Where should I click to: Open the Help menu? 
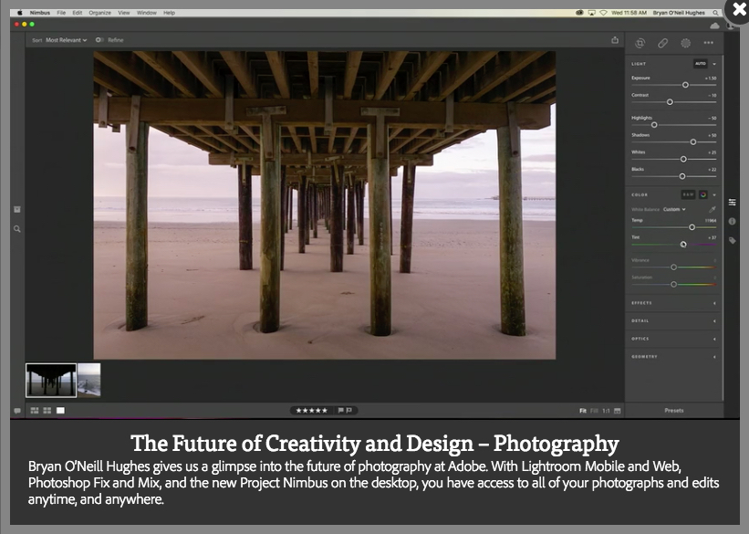click(x=169, y=13)
